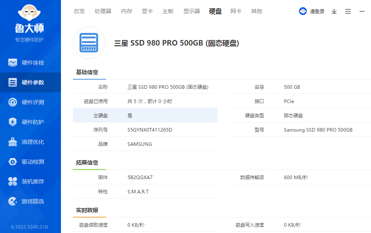Viewport: 371px width, 233px height.
Task: Click the 清理优化 broom icon in the sidebar
Action: (13, 142)
